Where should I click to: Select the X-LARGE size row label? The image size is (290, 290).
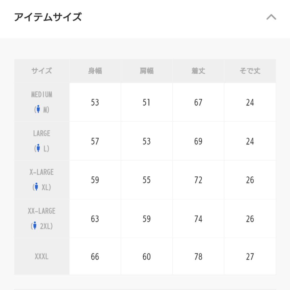(42, 172)
